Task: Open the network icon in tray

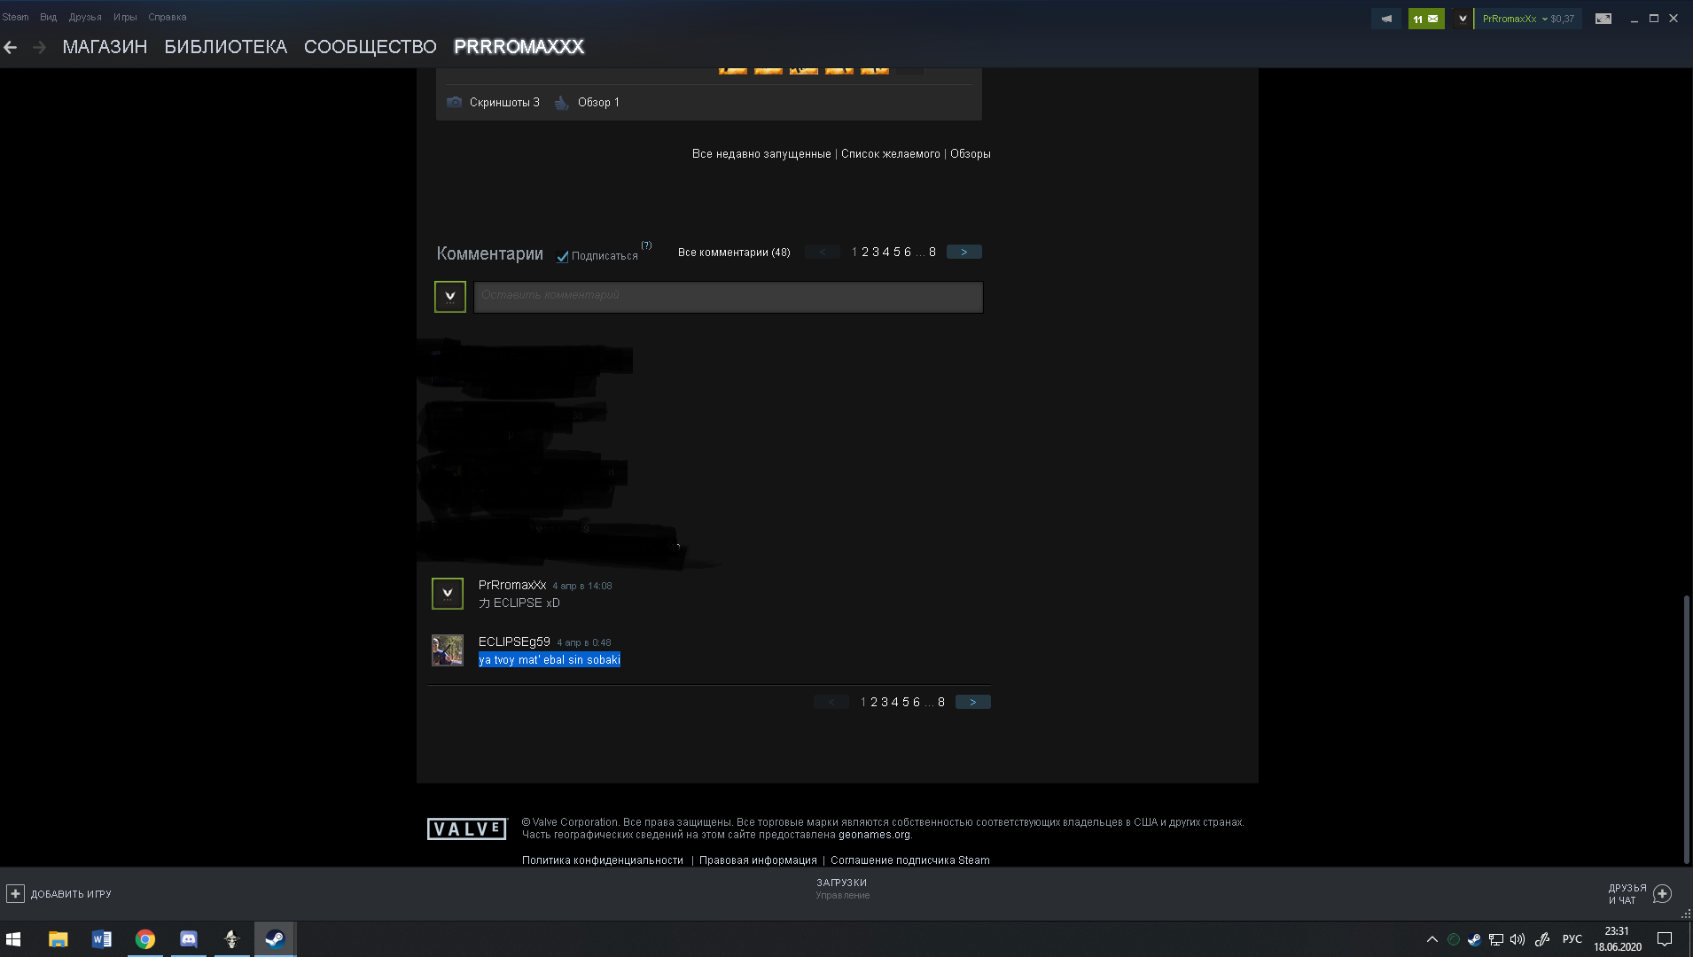Action: [1496, 939]
